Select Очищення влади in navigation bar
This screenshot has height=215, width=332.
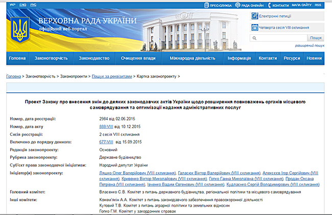138,59
